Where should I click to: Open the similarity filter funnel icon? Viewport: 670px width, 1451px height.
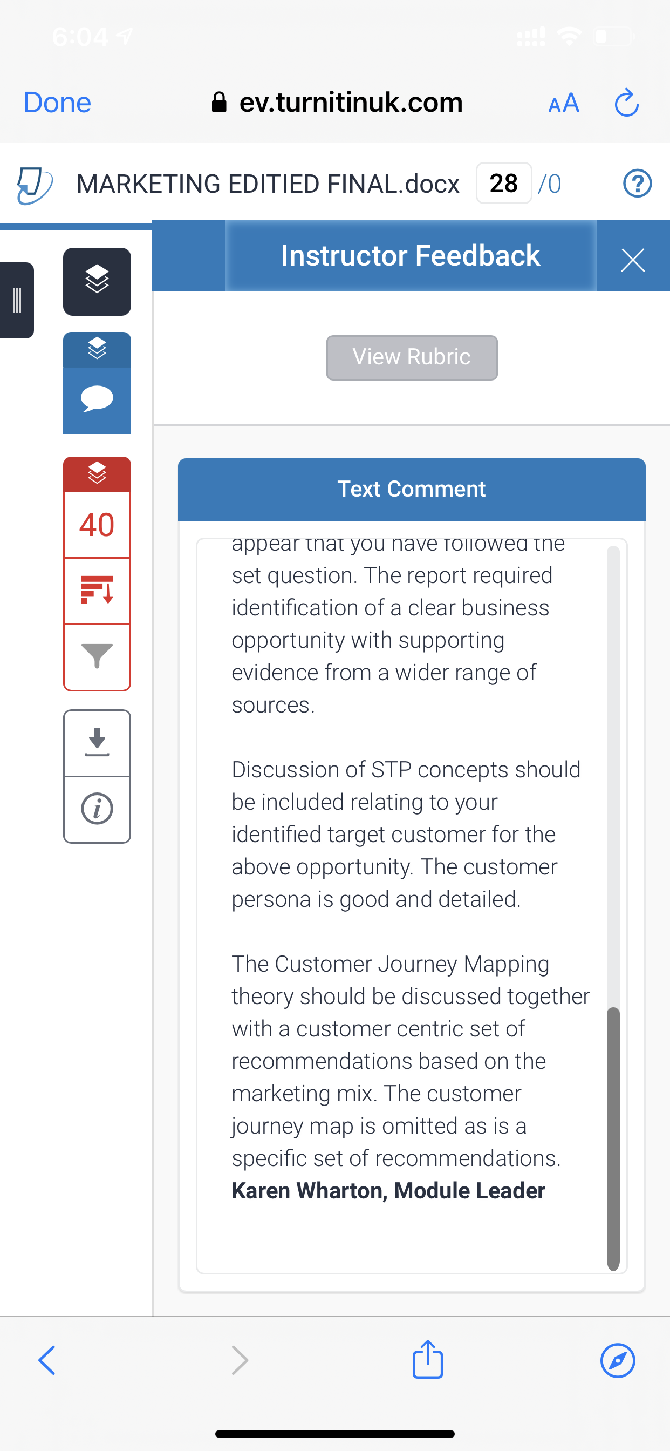tap(97, 656)
